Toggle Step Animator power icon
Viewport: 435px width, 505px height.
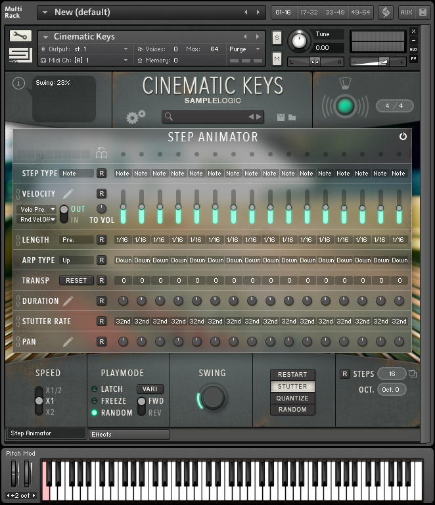tap(403, 136)
